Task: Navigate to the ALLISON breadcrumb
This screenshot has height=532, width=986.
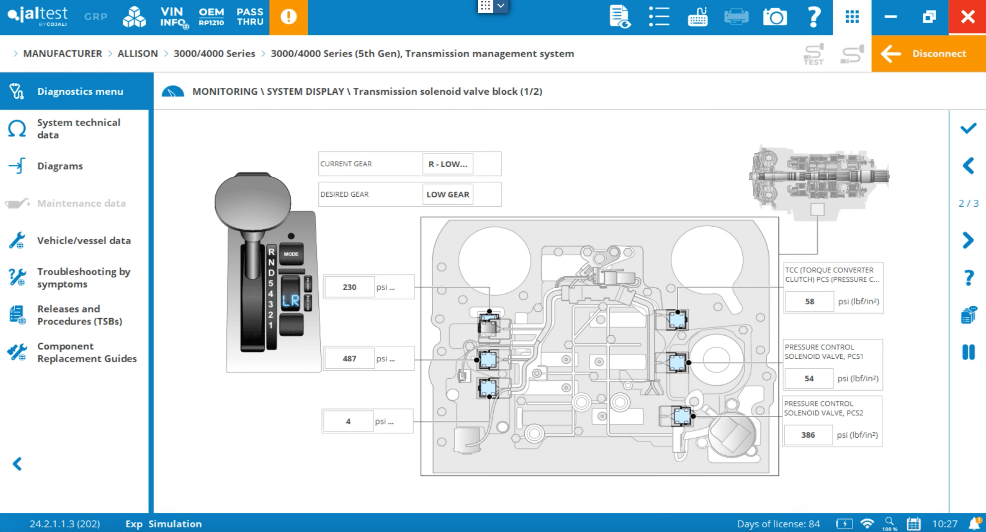Action: point(138,53)
